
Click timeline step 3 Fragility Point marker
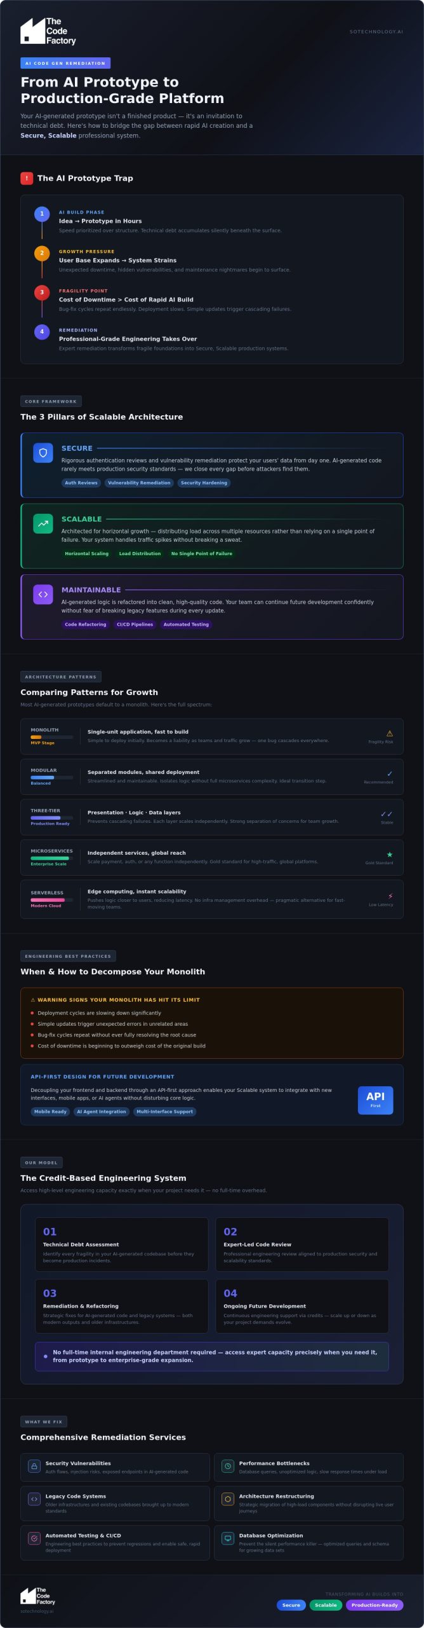(42, 292)
